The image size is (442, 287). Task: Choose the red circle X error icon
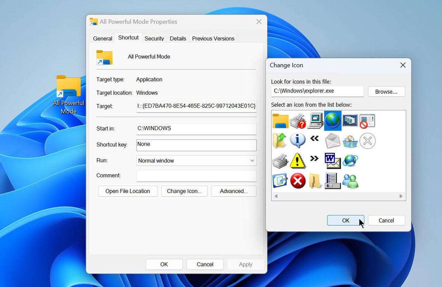tap(298, 181)
